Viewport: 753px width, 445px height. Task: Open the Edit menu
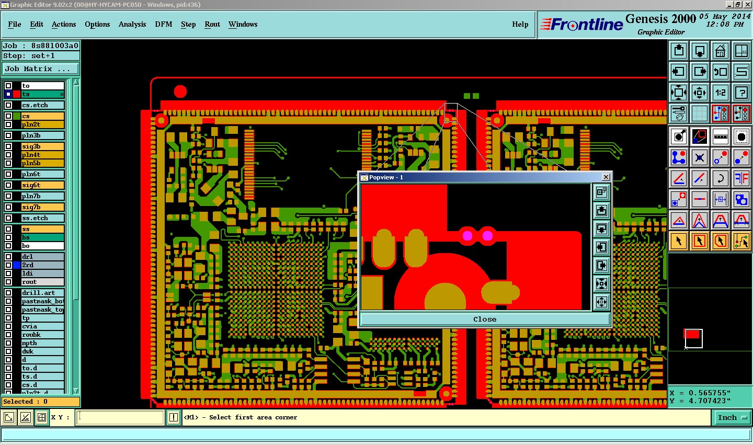37,24
